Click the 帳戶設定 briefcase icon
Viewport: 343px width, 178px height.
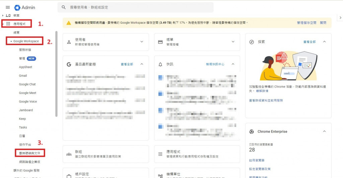(69, 176)
